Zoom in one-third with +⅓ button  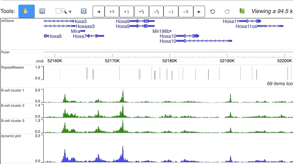tap(141, 11)
